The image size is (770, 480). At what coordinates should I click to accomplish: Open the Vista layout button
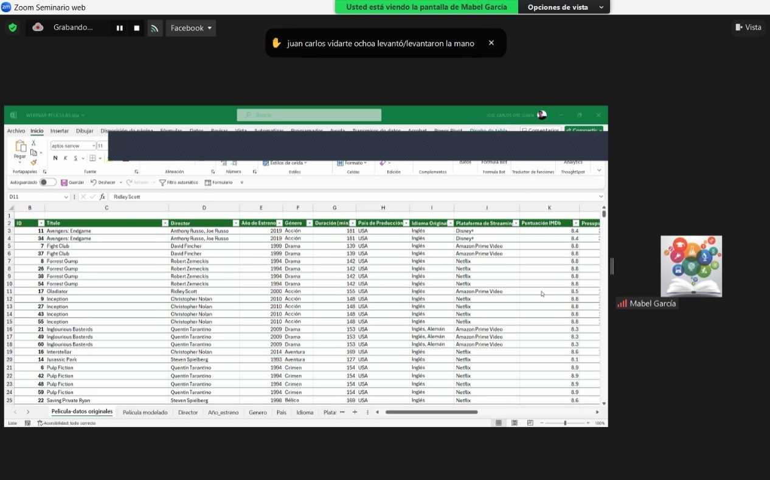tap(748, 27)
